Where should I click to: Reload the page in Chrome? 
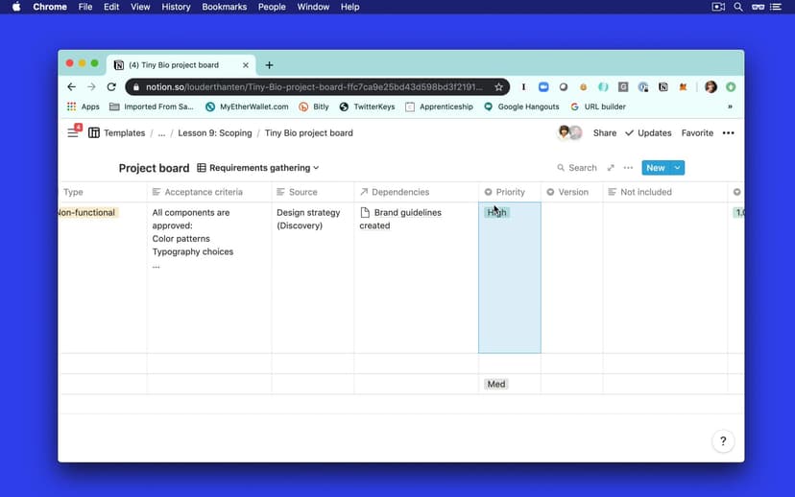(x=111, y=86)
